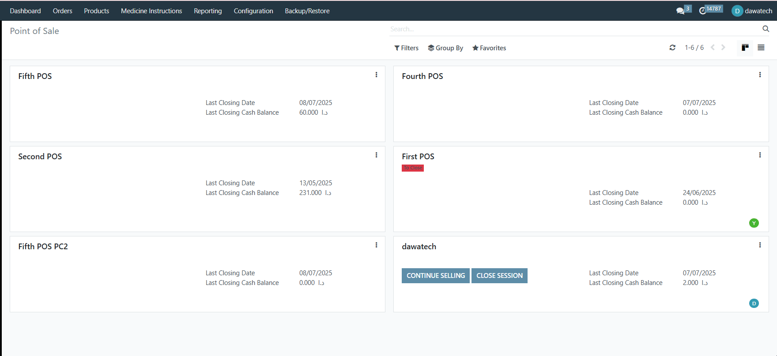This screenshot has width=777, height=356.
Task: Refresh the POS list with reload icon
Action: tap(672, 48)
